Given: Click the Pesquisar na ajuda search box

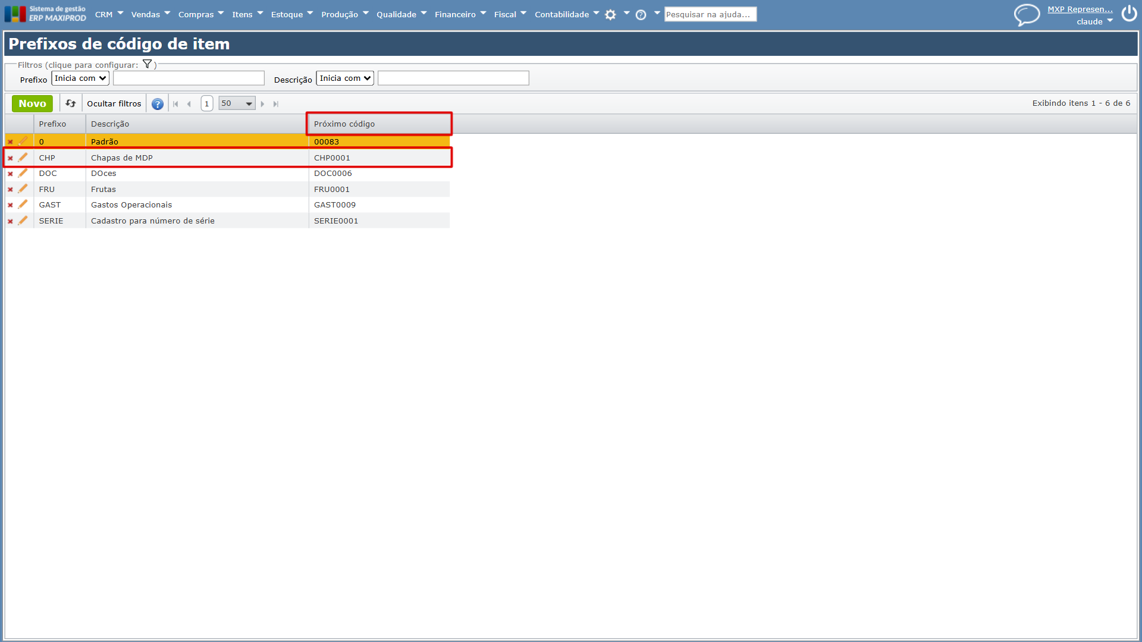Looking at the screenshot, I should tap(710, 14).
